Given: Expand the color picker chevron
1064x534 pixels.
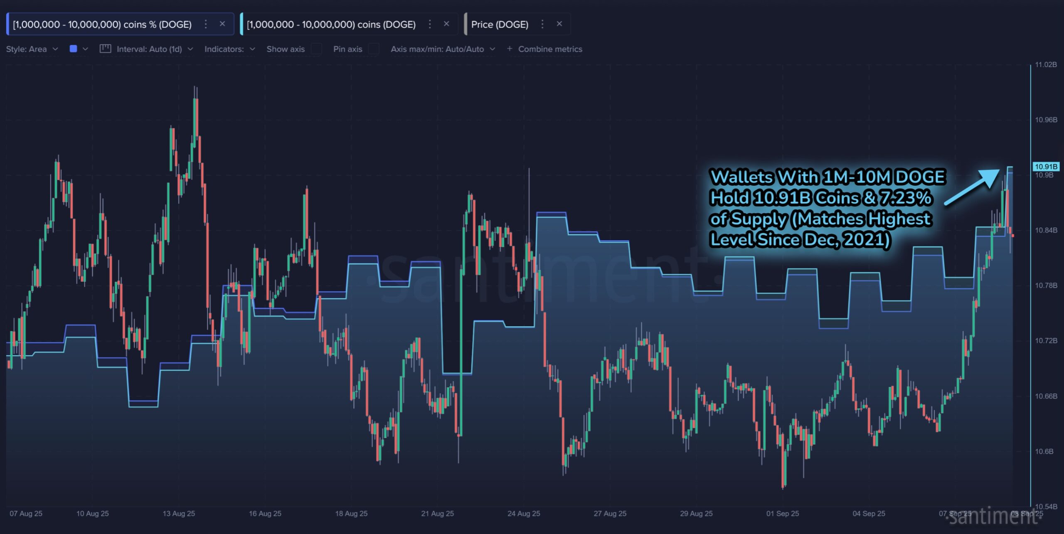Looking at the screenshot, I should click(x=86, y=49).
